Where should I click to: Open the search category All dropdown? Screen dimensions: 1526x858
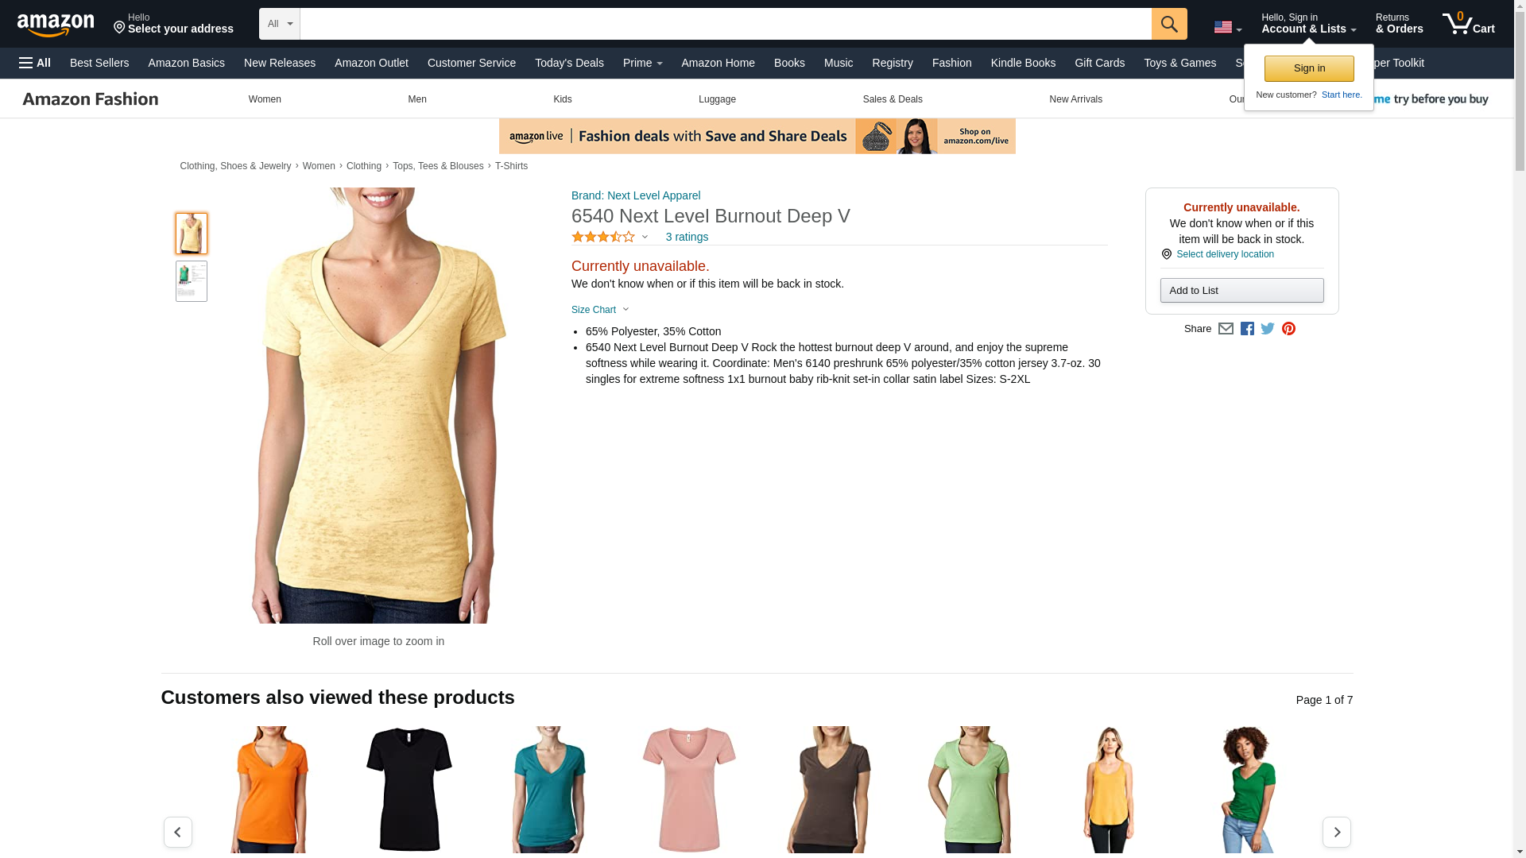pos(279,24)
